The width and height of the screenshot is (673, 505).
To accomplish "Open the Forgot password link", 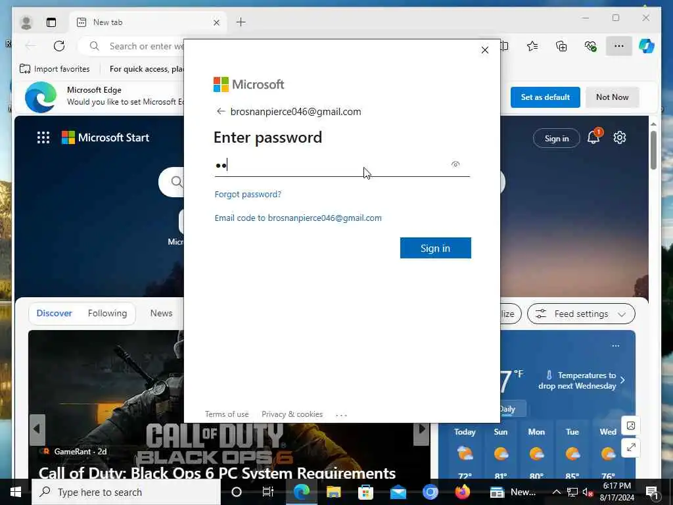I will coord(248,194).
